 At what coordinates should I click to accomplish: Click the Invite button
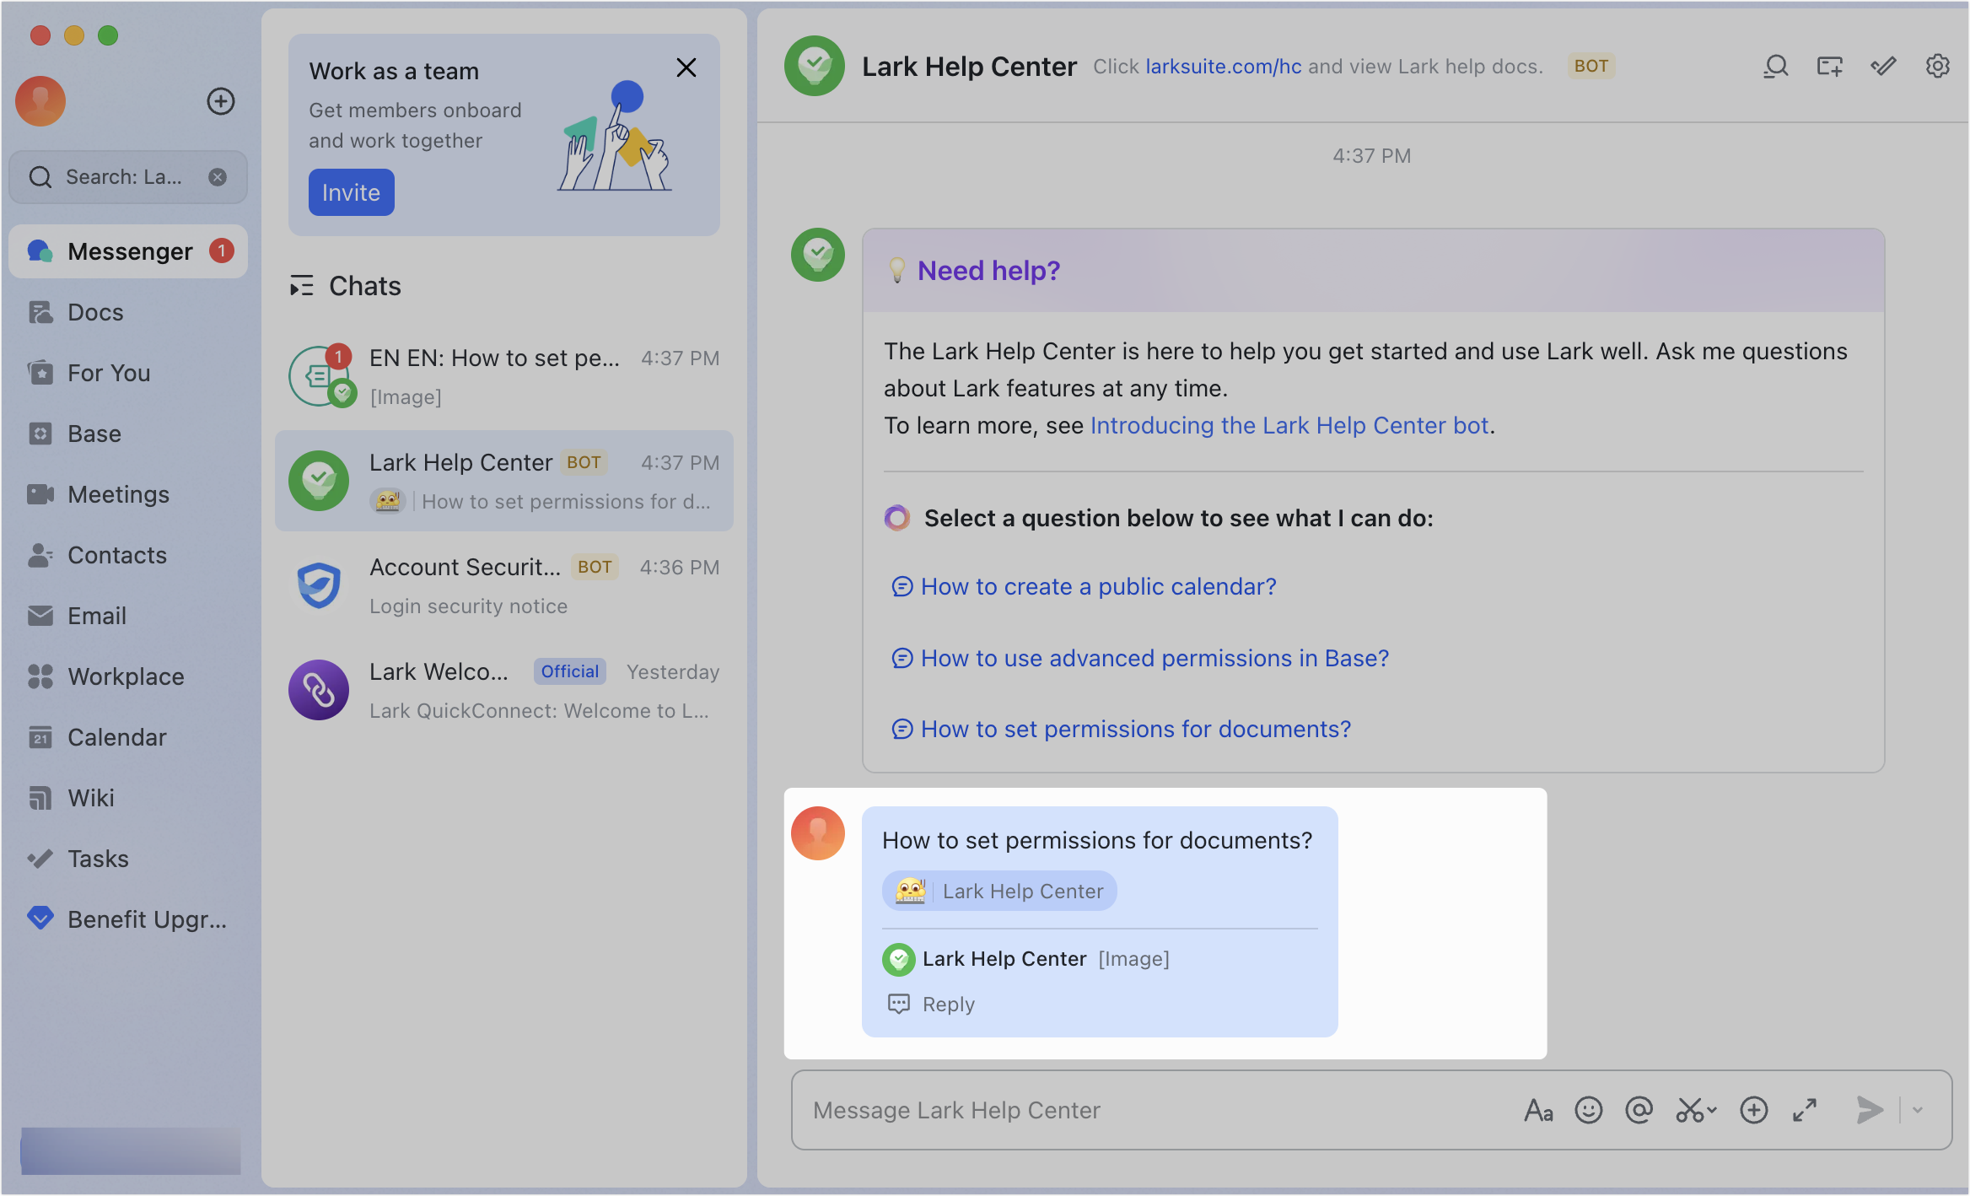351,192
